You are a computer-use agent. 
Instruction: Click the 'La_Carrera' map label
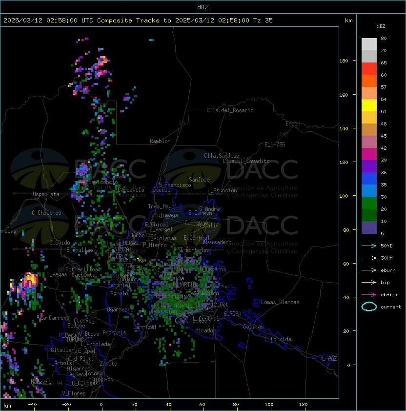[55, 318]
